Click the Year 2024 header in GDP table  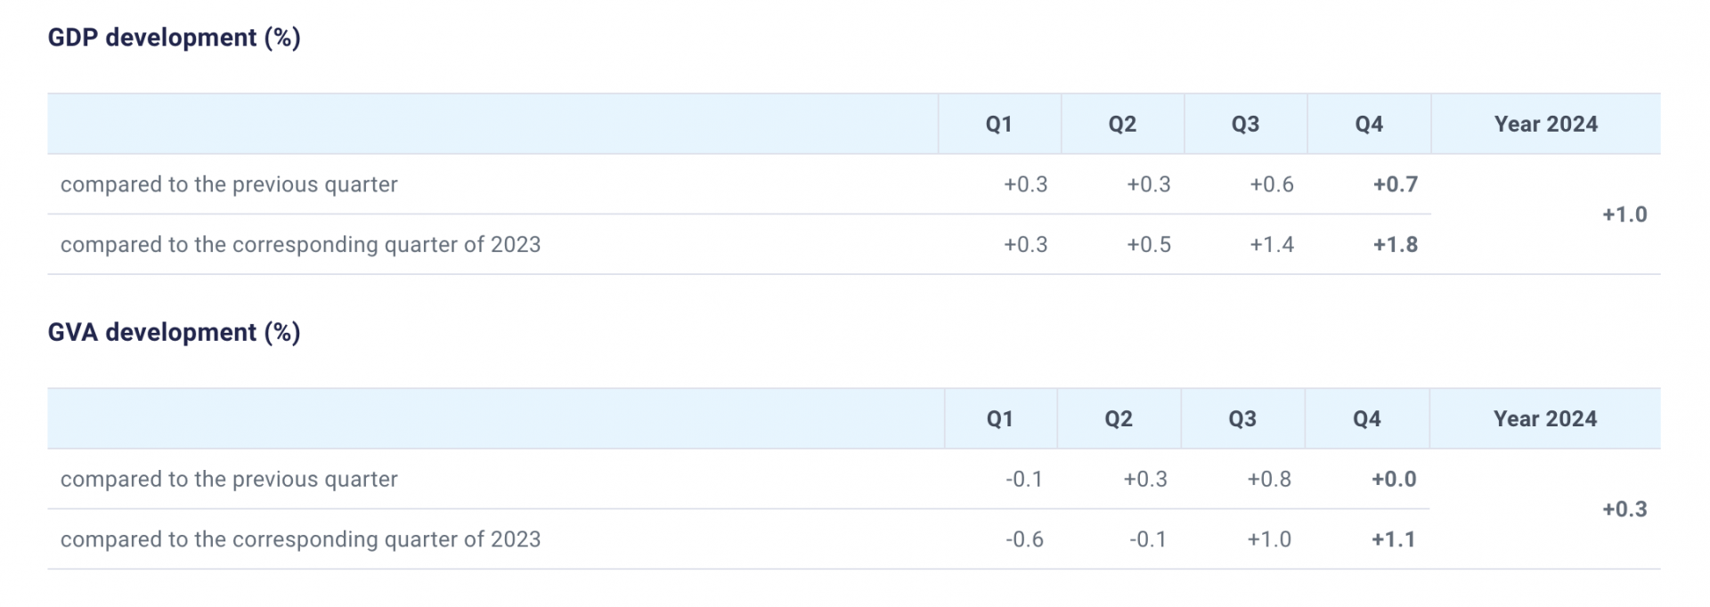pyautogui.click(x=1545, y=125)
